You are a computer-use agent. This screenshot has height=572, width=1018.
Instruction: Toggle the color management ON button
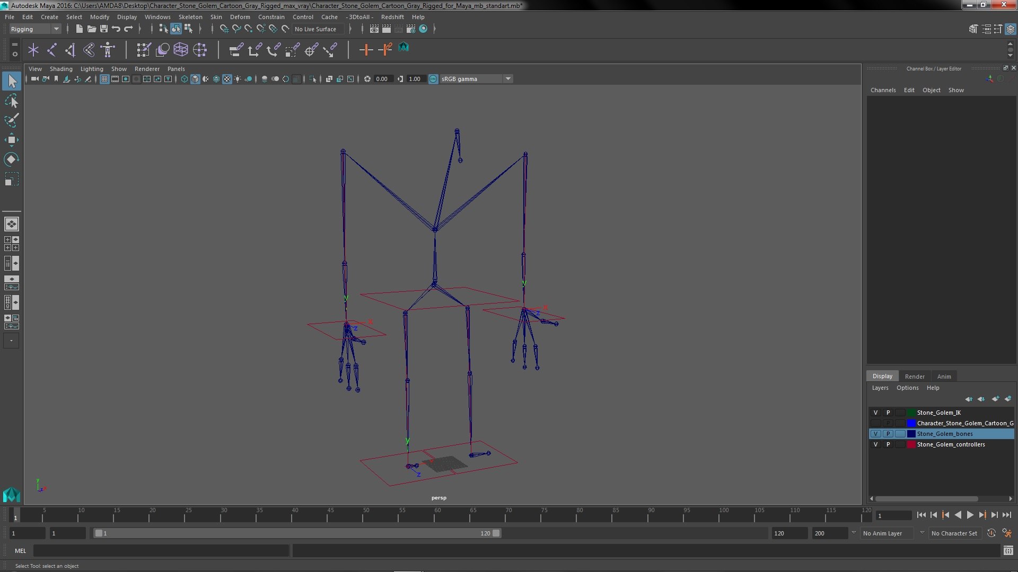pyautogui.click(x=433, y=79)
